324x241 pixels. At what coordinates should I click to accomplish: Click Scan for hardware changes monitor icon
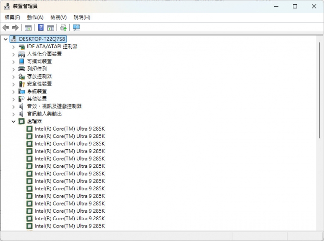pyautogui.click(x=76, y=27)
